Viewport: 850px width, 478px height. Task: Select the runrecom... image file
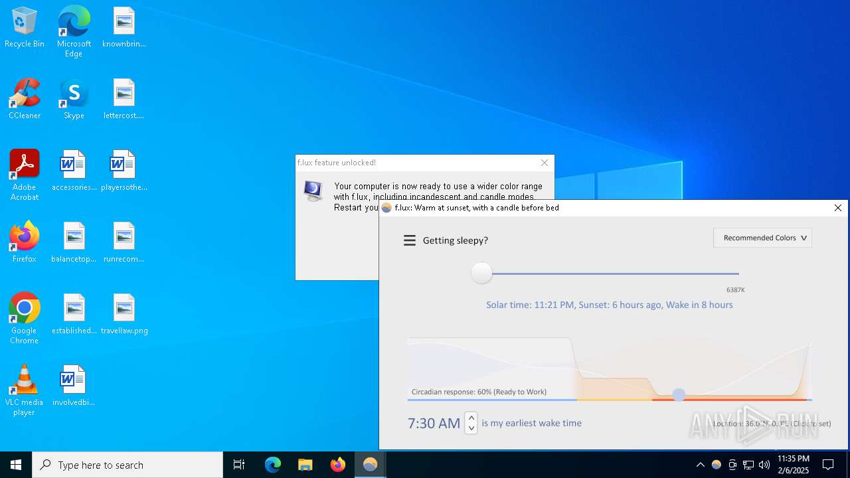coord(124,242)
